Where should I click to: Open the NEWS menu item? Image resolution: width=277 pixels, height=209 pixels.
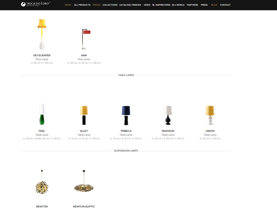68,5
